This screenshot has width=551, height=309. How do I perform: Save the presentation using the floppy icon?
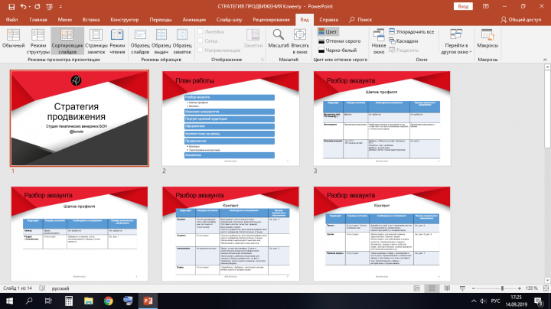tap(11, 6)
